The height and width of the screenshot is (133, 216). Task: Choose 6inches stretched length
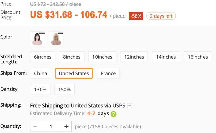[43, 57]
